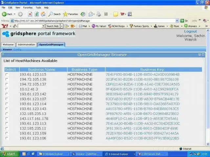The width and height of the screenshot is (210, 157).
Task: Expand Yahoo toolbar overflow chevron
Action: (x=206, y=26)
